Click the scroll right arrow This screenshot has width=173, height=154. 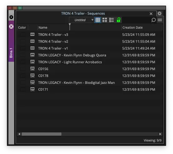[x=160, y=134]
